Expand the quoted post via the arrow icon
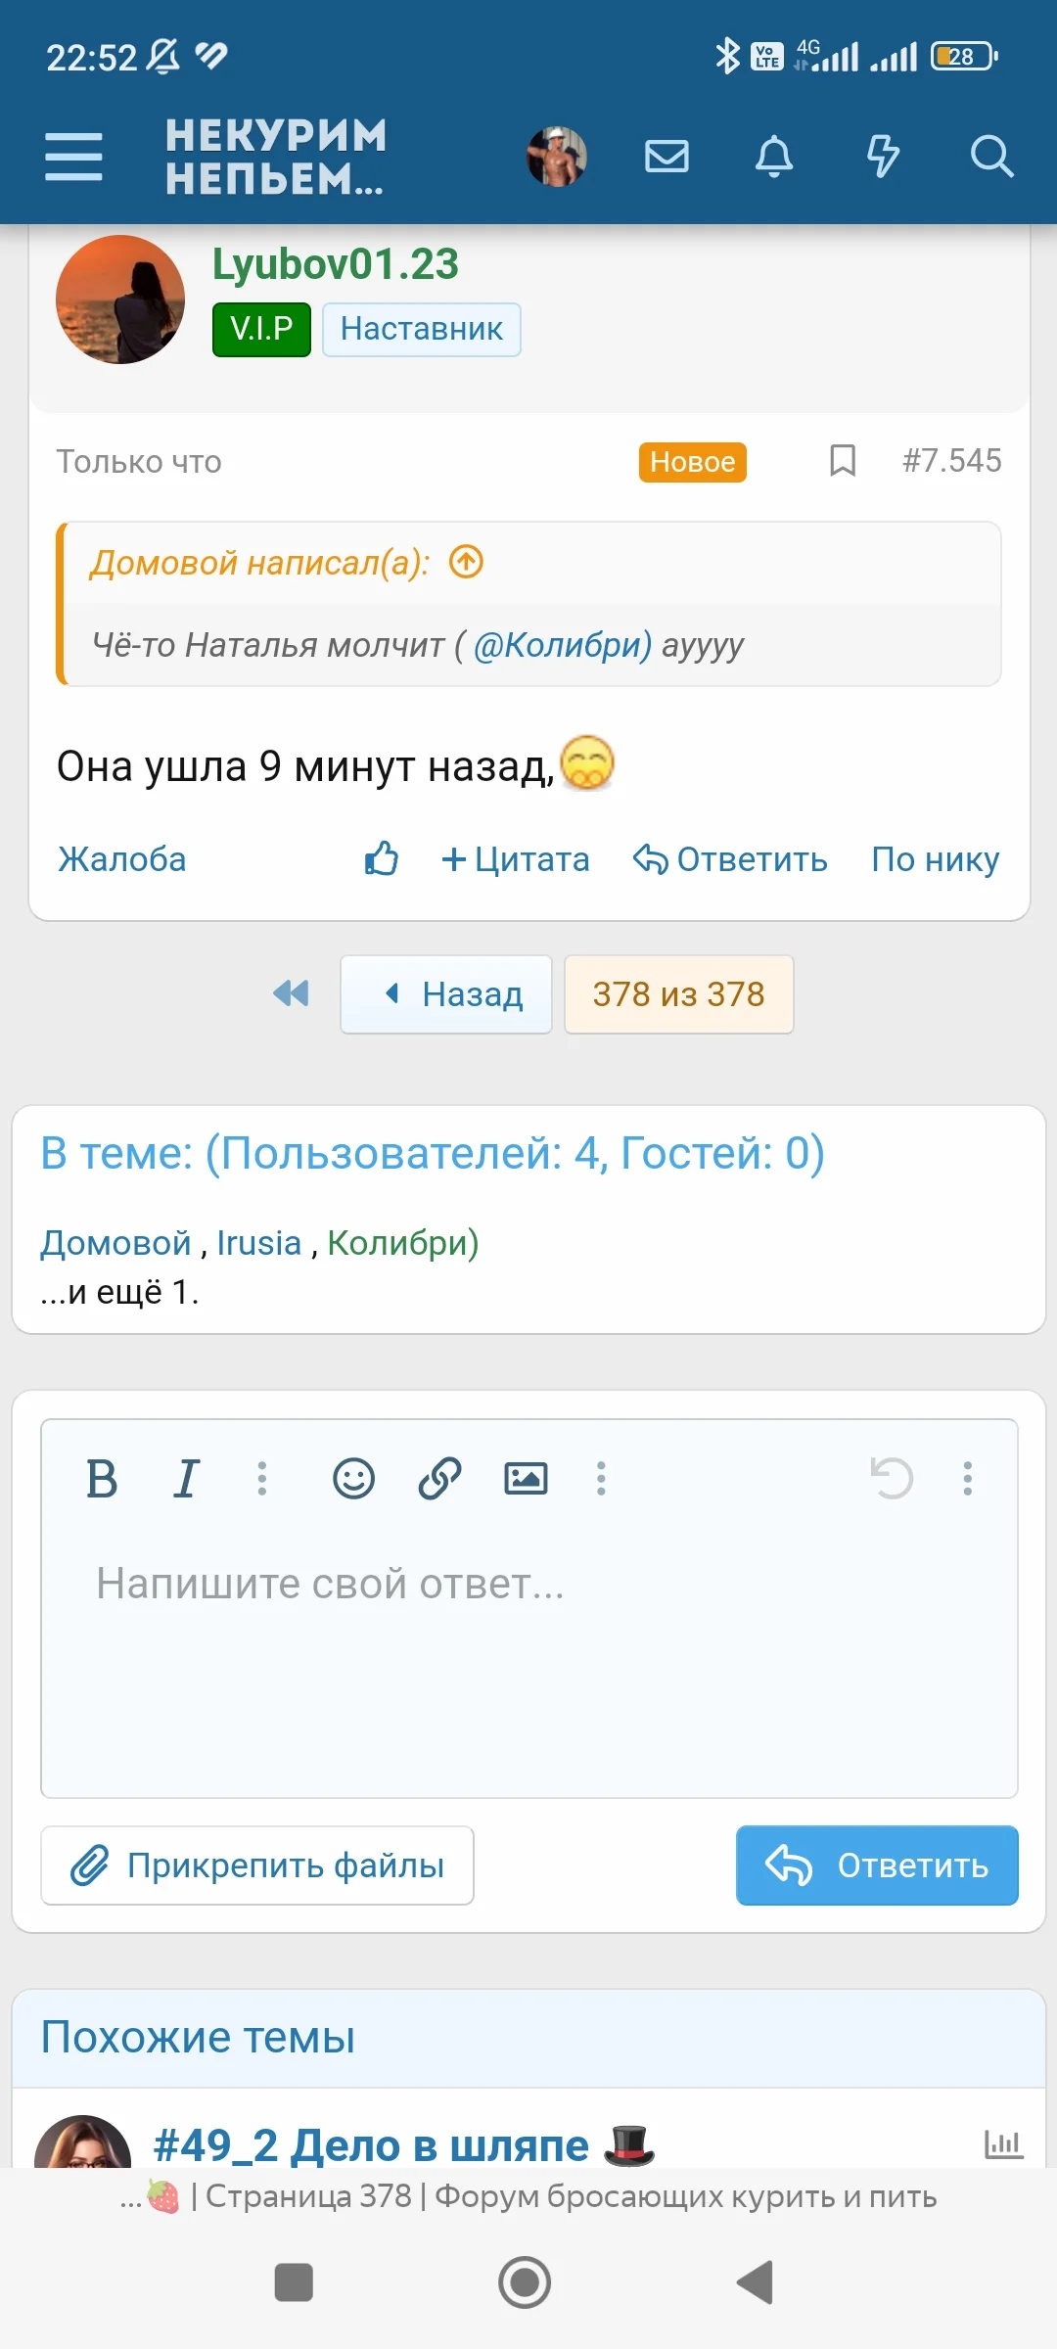Screen dimensions: 1057x2349 [467, 562]
